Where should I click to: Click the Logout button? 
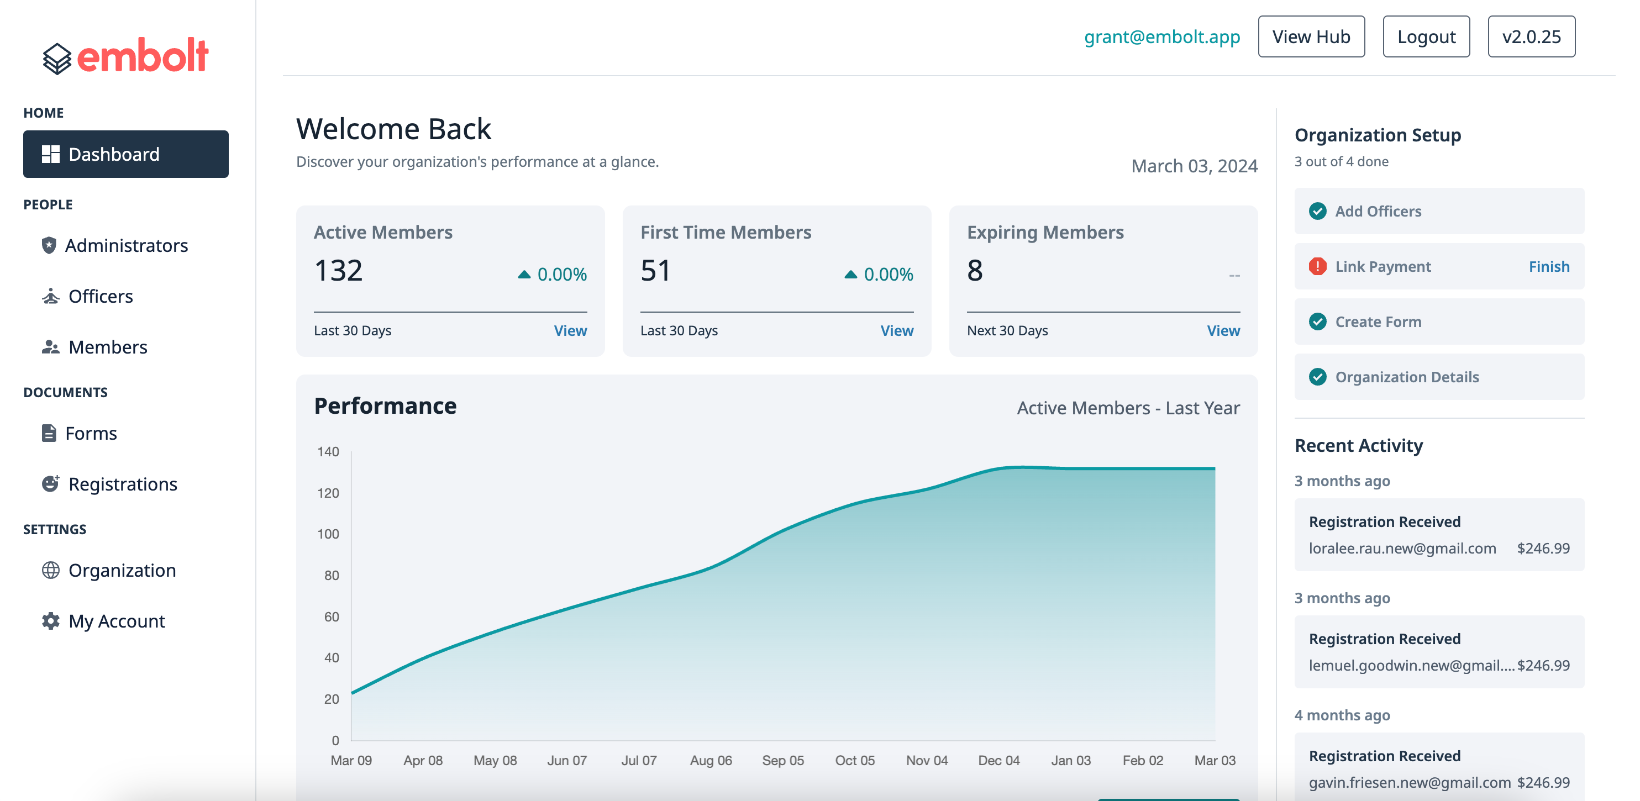point(1426,37)
